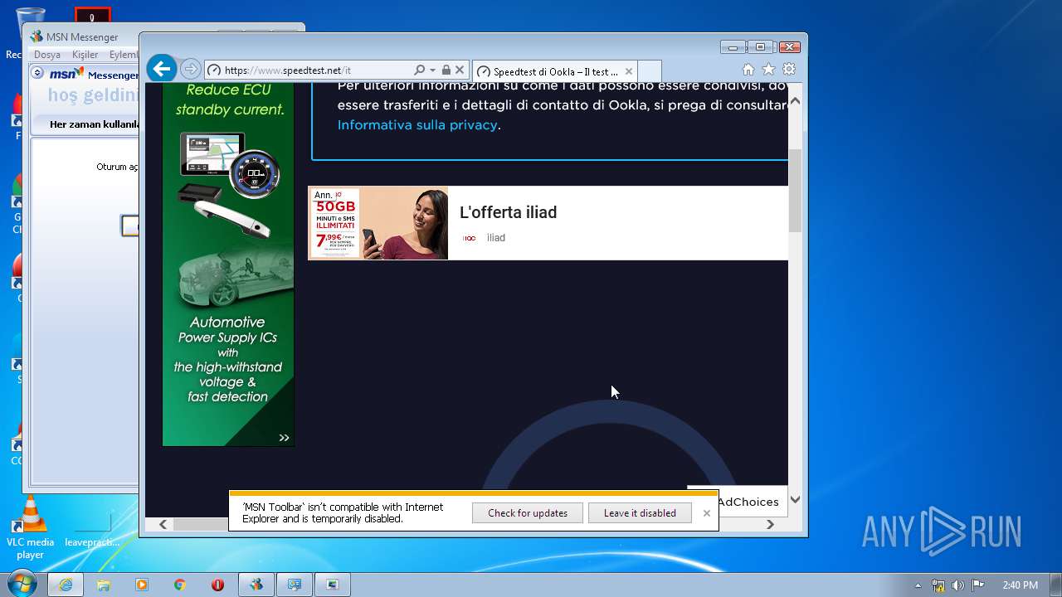The image size is (1062, 597).
Task: Open the Action Center flag icon
Action: tap(978, 585)
